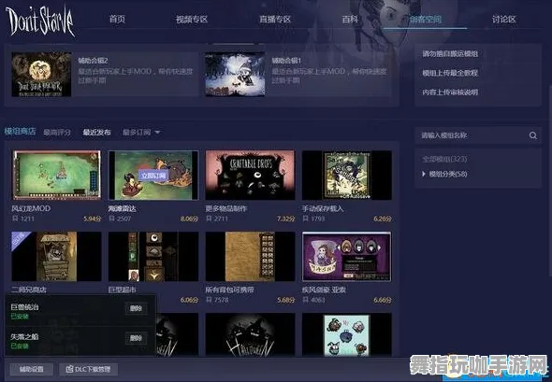Open the 所有背包可携带 mod thumbnail

(x=250, y=256)
